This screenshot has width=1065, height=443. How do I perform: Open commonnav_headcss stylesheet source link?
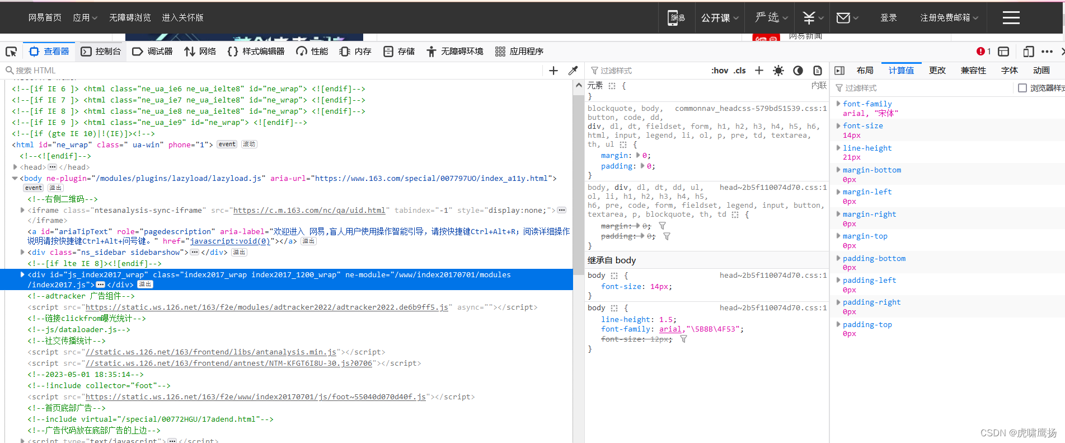[750, 109]
